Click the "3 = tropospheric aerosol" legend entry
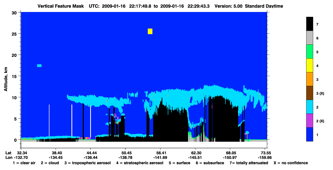 point(88,163)
